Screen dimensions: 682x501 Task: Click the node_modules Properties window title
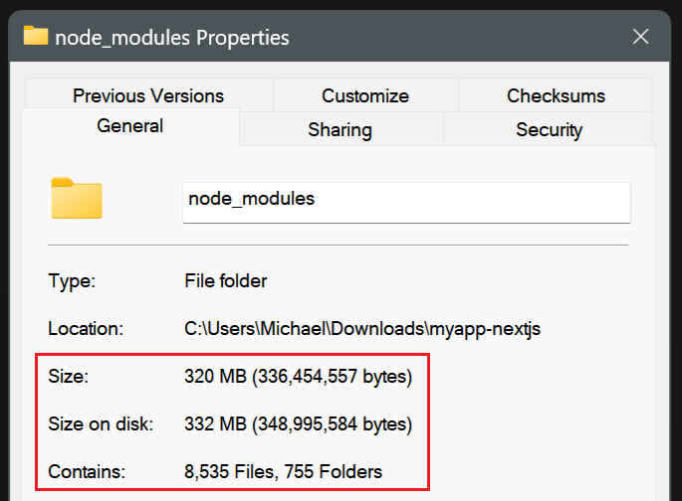pos(172,38)
